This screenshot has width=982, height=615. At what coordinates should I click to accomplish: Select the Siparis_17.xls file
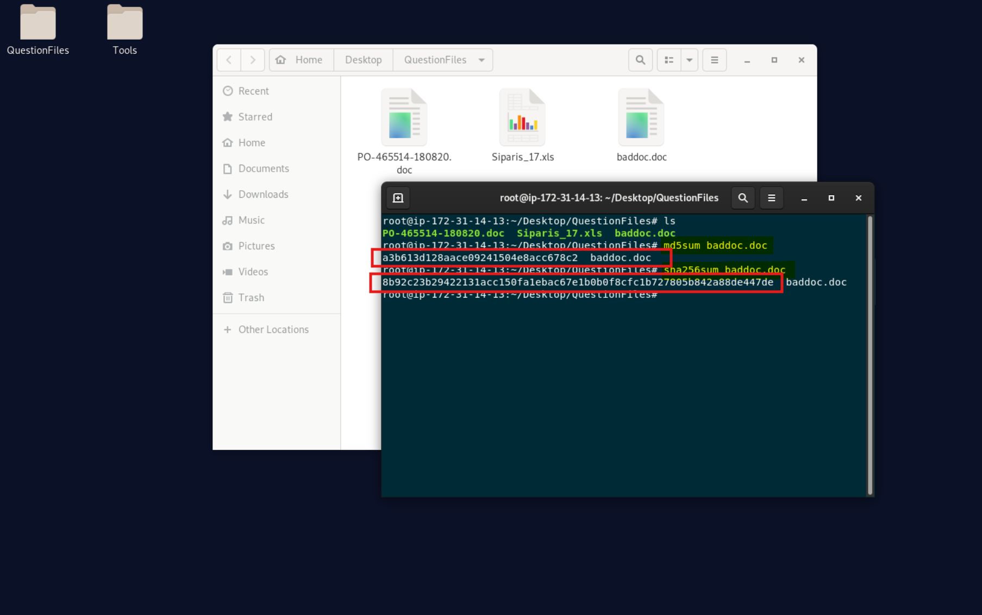pos(522,125)
